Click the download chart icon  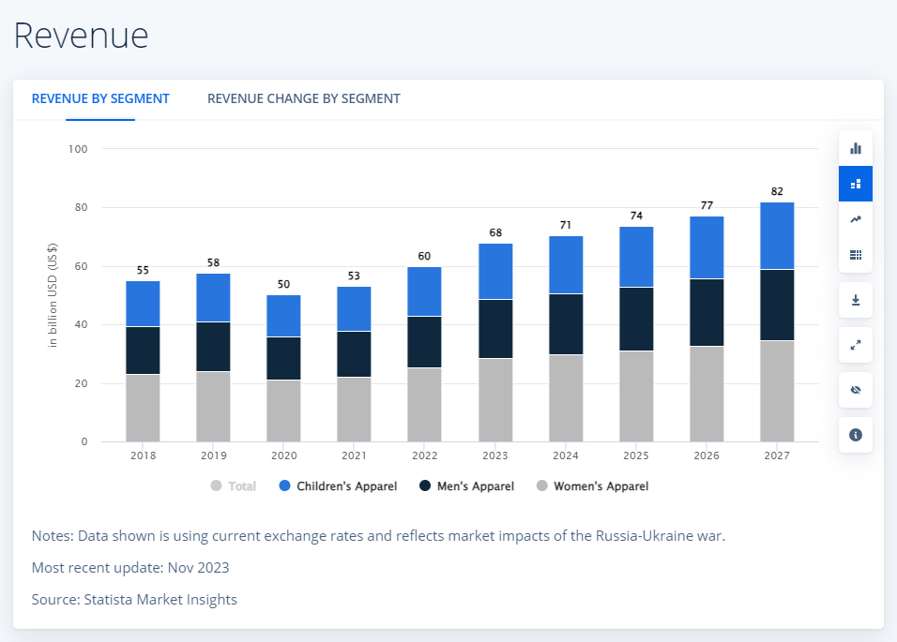(x=855, y=300)
